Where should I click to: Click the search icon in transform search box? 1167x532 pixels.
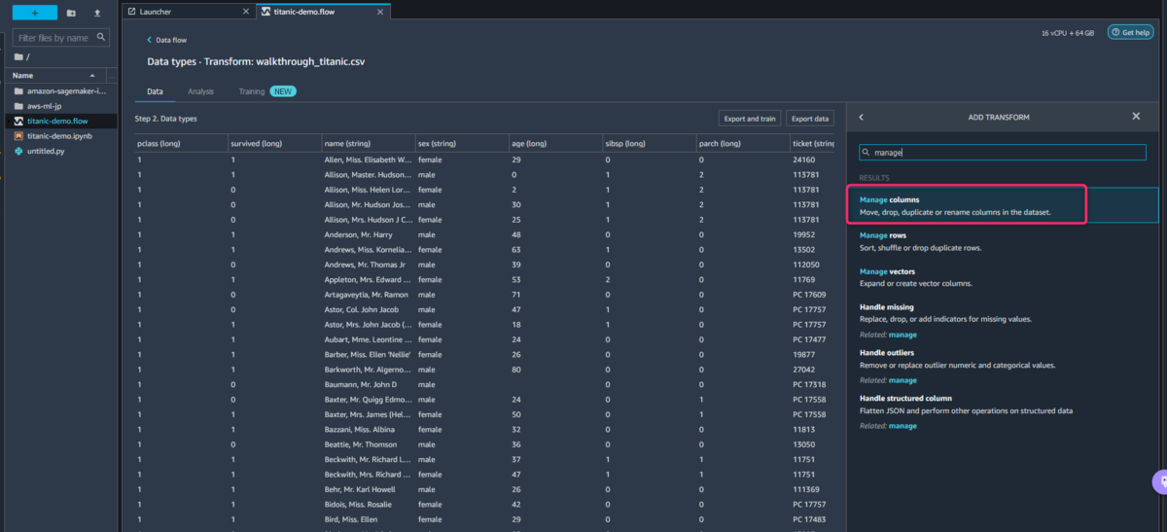[x=867, y=153]
